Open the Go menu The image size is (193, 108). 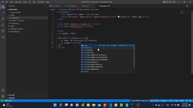click(30, 2)
